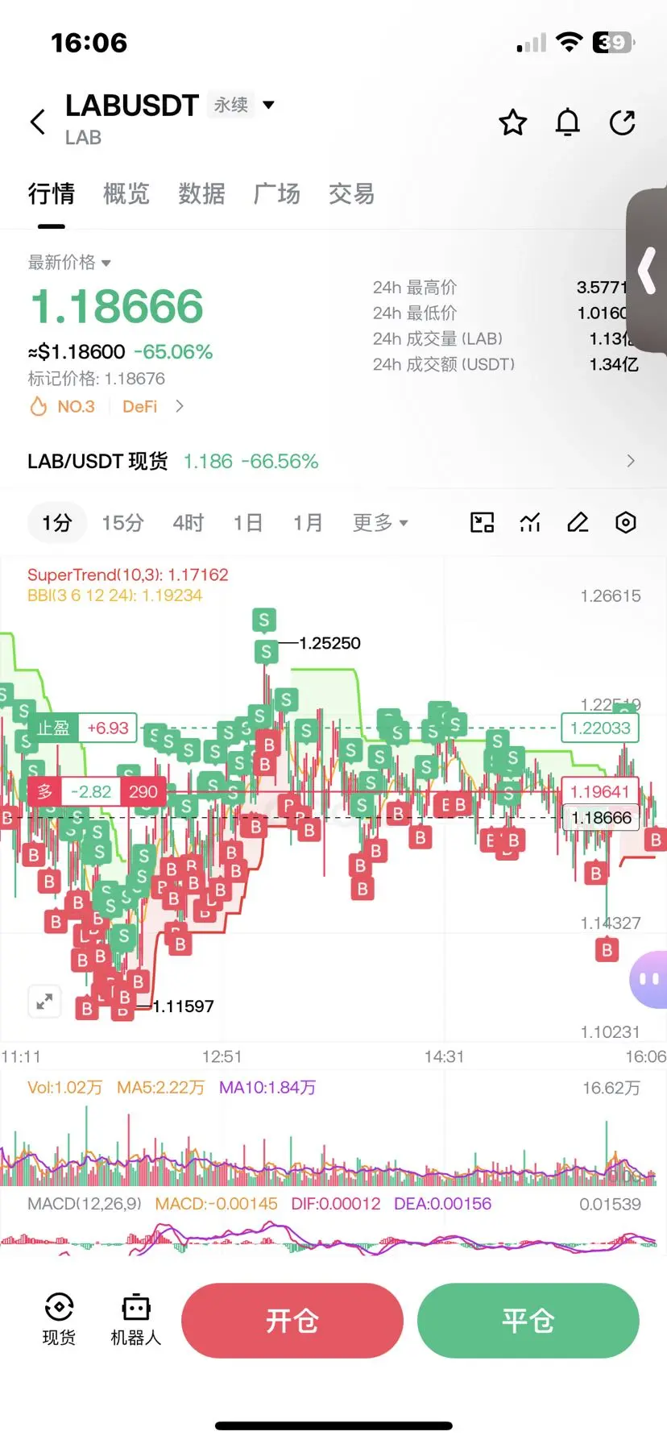The image size is (667, 1444).
Task: Tap the 永续 perpetual tag
Action: click(231, 105)
